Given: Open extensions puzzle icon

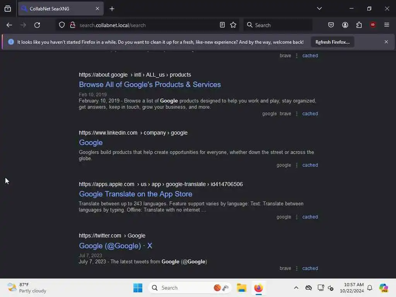Looking at the screenshot, I should tap(359, 25).
